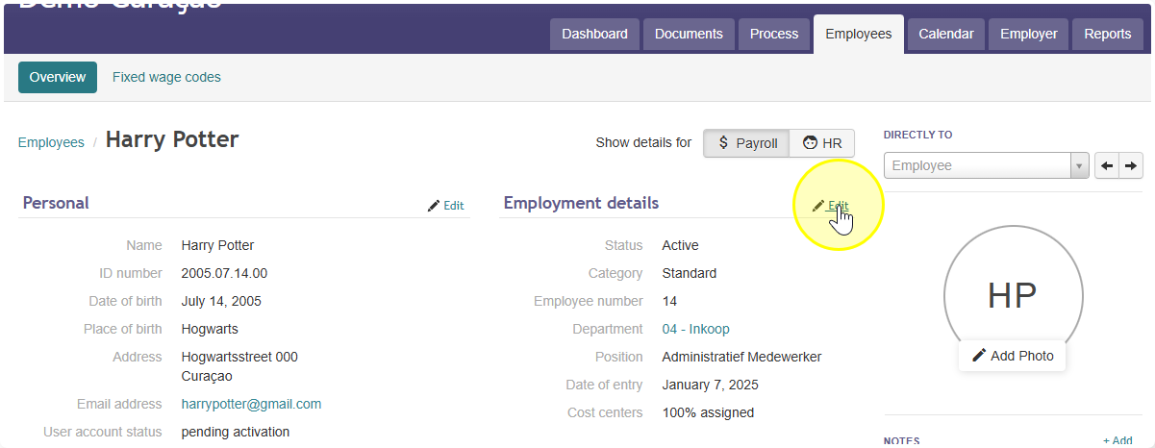This screenshot has width=1155, height=448.
Task: Click category value Standard
Action: (689, 273)
